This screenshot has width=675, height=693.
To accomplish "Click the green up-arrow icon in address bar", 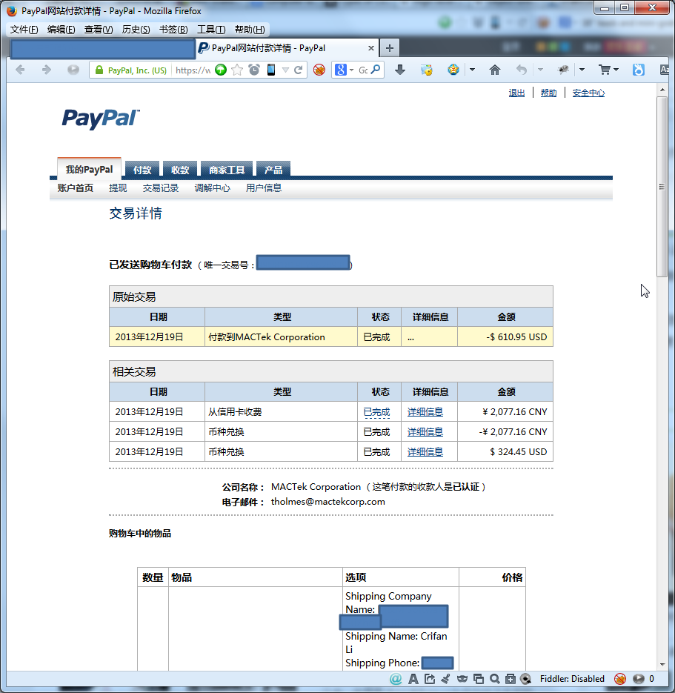I will [221, 70].
